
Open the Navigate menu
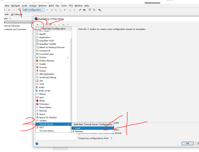[x=16, y=6]
